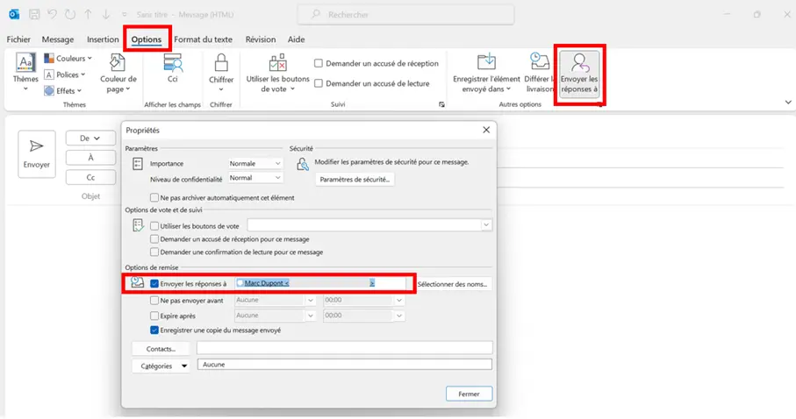796x419 pixels.
Task: Open the Polices theme fonts dropdown
Action: coord(64,75)
